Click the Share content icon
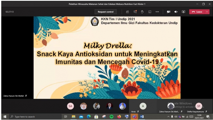 tap(183, 12)
